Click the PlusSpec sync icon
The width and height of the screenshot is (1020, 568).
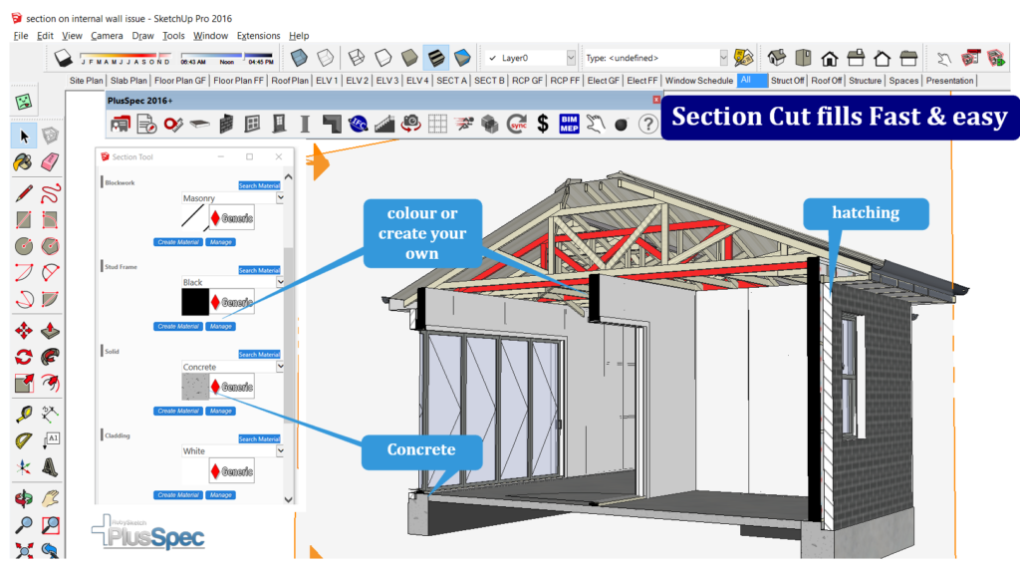517,124
